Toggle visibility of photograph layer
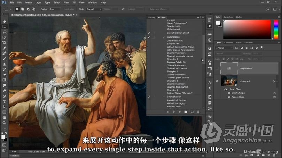282x158 pixels. [217, 81]
